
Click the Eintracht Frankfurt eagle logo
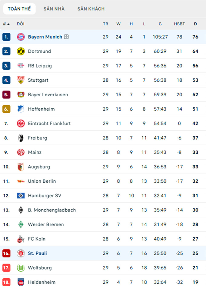coord(21,123)
